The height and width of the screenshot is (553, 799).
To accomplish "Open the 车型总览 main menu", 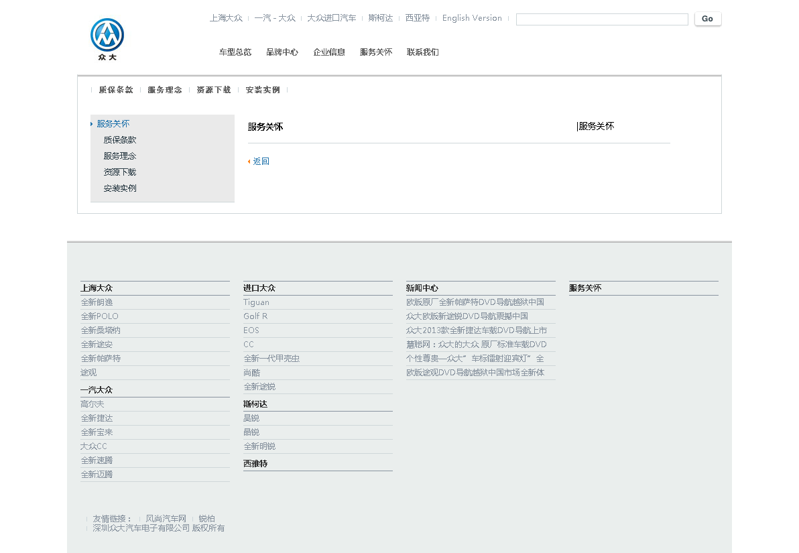I will (235, 52).
